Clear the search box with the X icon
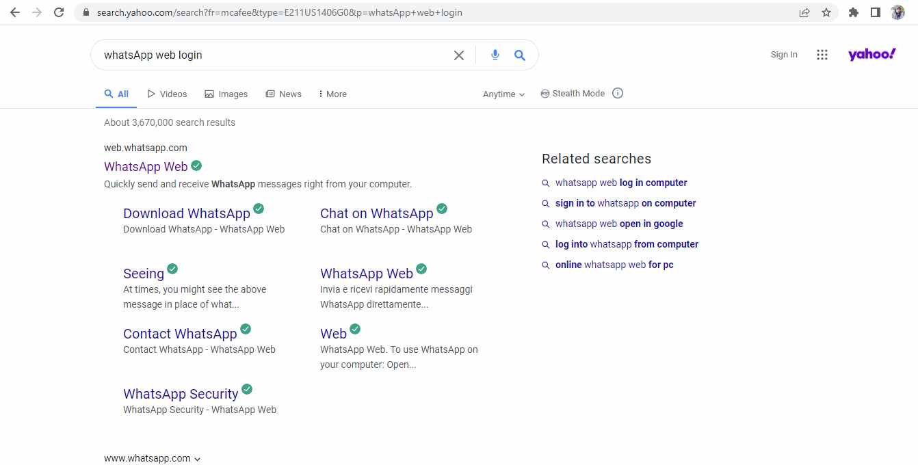 459,55
